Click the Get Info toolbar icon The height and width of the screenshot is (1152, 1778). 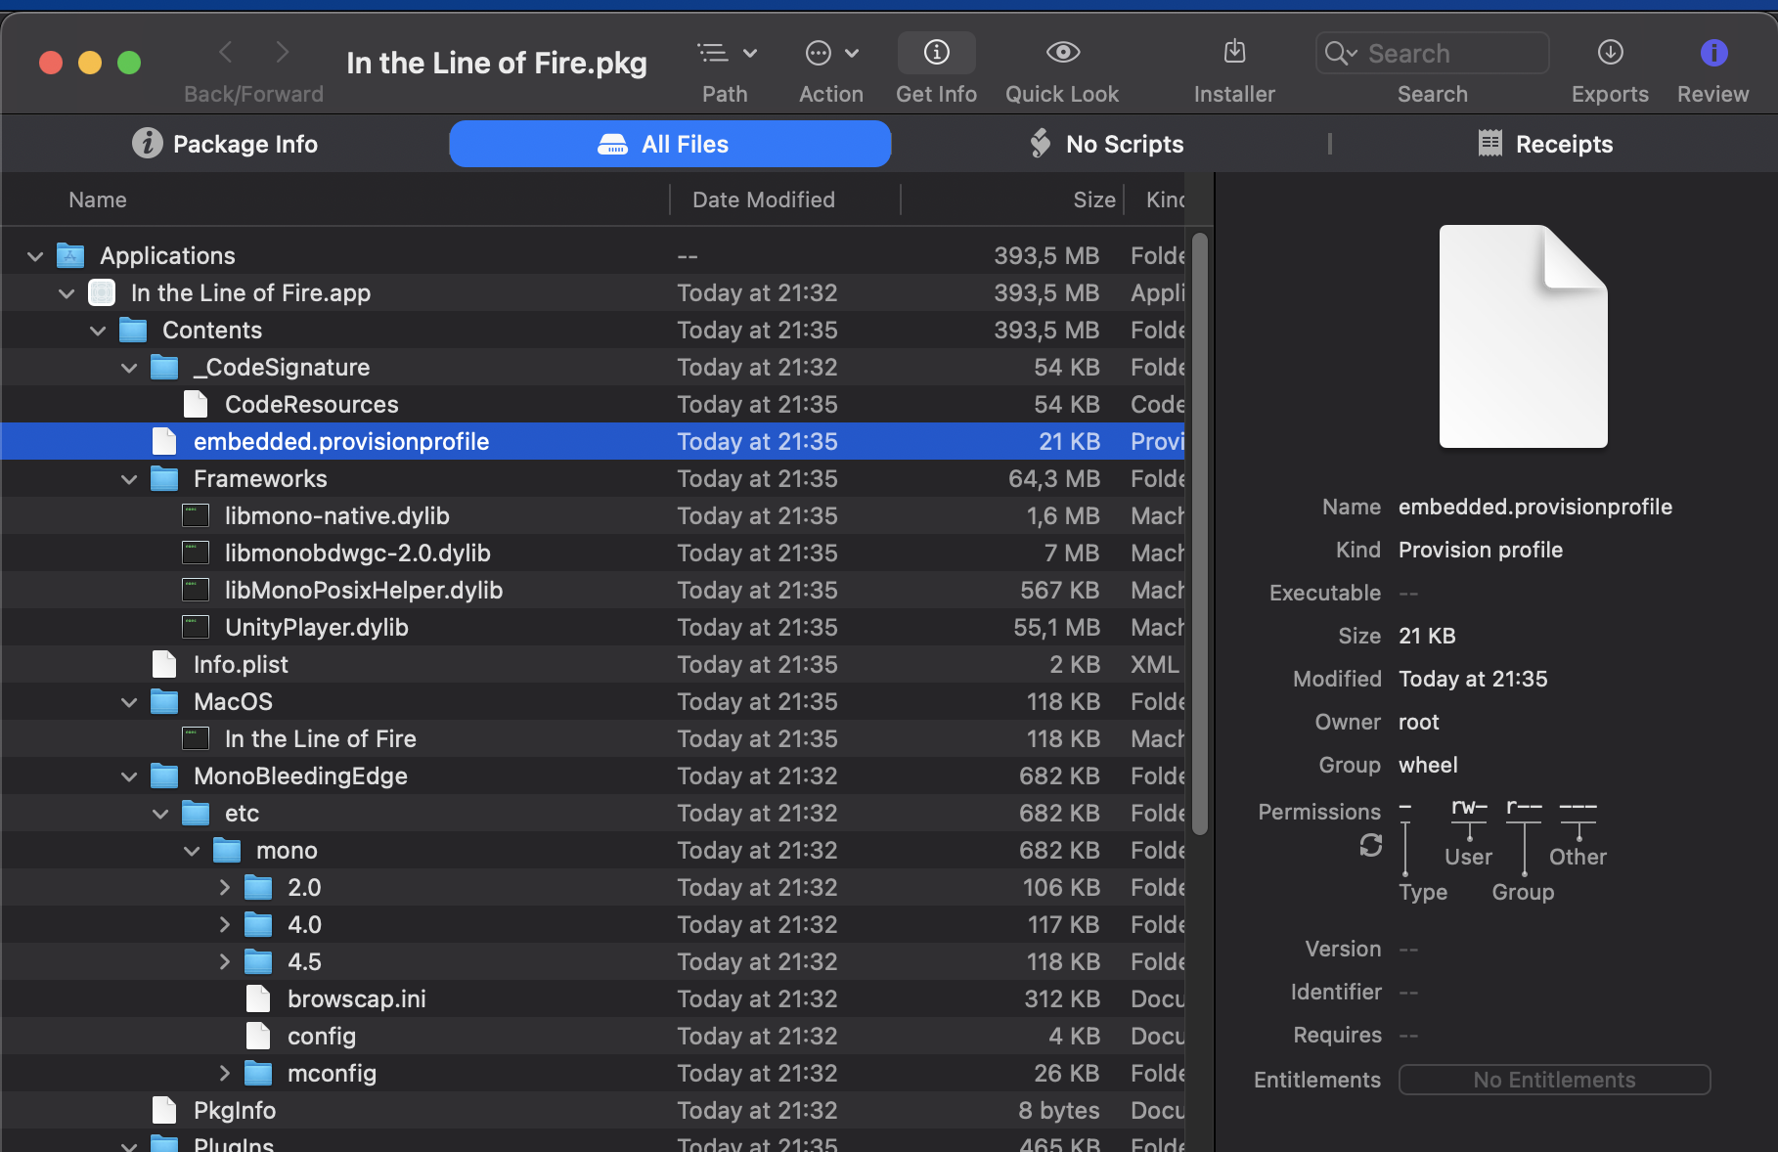936,53
